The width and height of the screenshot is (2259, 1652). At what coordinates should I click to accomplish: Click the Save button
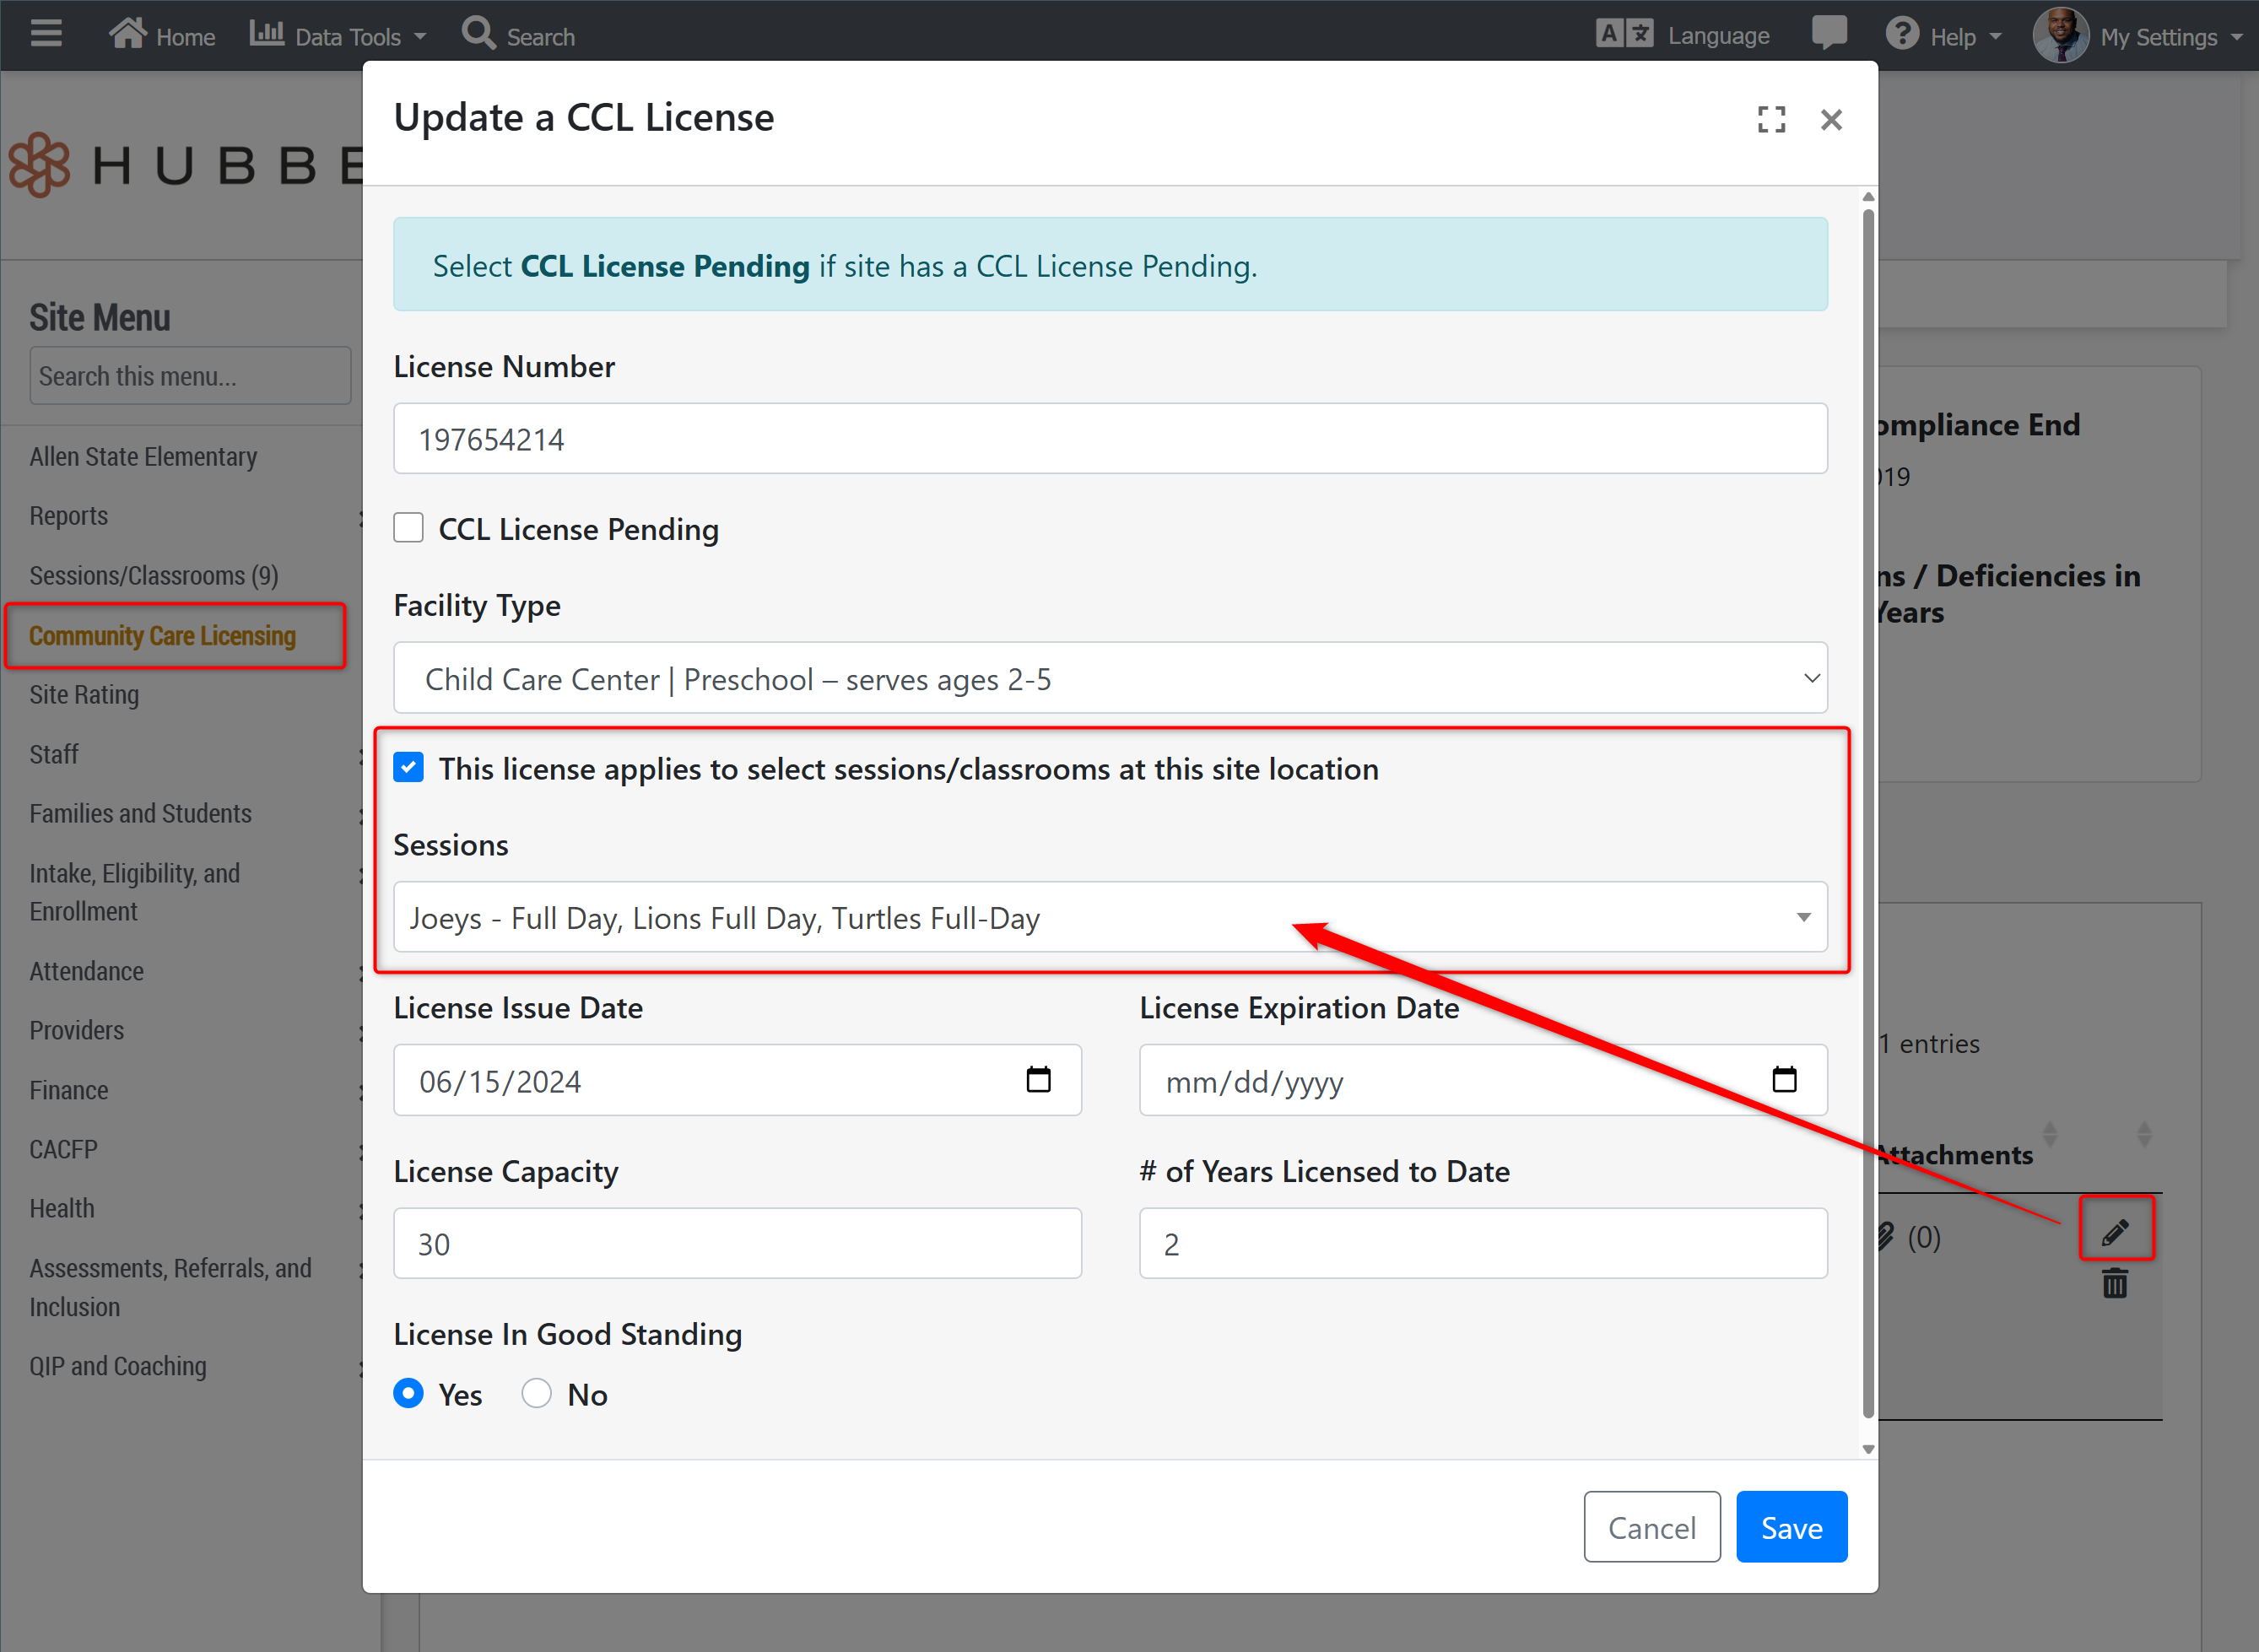tap(1791, 1527)
